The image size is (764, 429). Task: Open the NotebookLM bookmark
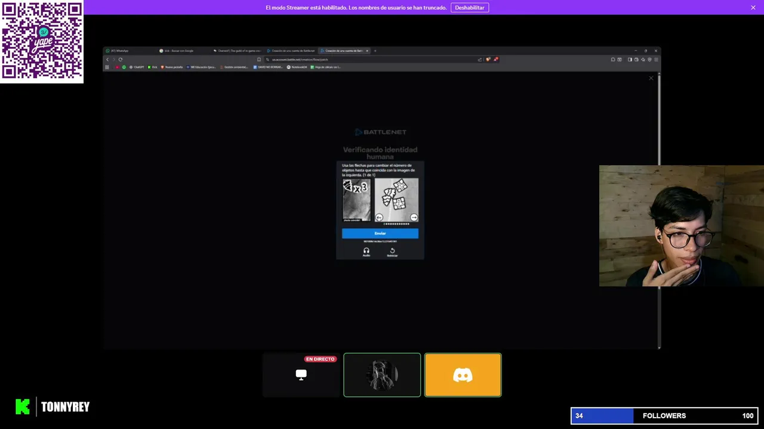point(297,67)
